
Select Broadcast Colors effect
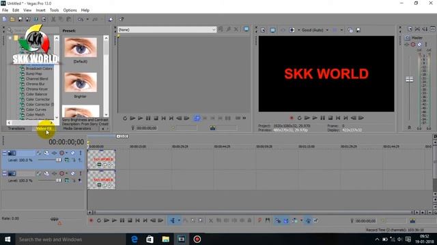coord(39,68)
